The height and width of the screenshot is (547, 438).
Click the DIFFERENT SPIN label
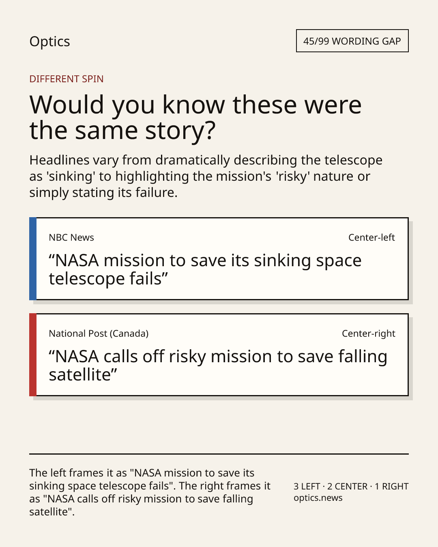click(x=67, y=79)
